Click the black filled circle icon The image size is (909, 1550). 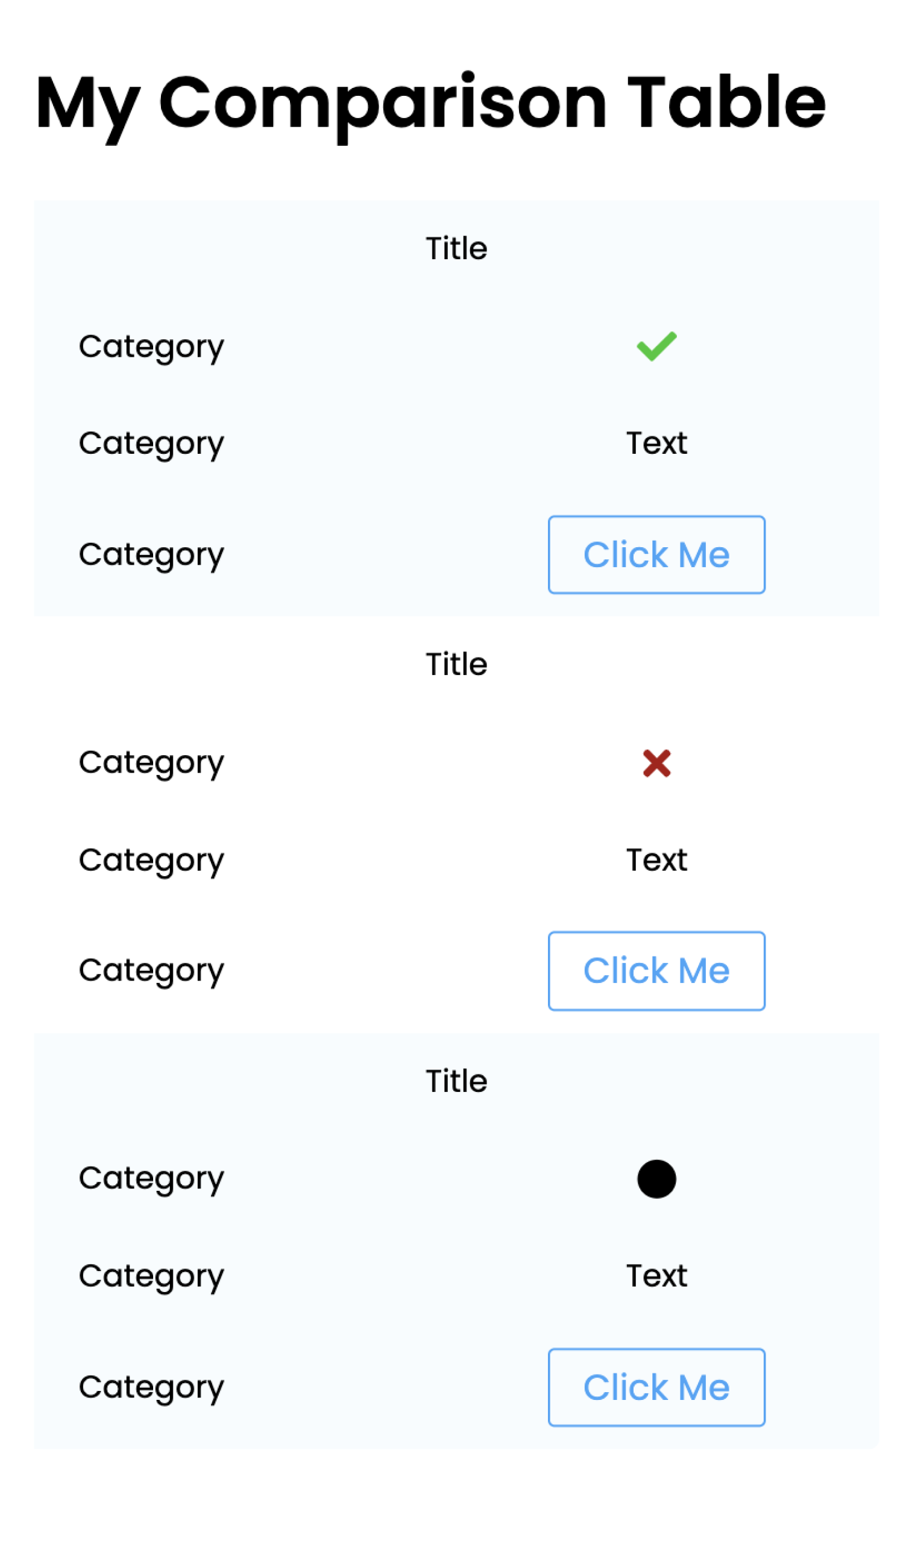click(656, 1179)
